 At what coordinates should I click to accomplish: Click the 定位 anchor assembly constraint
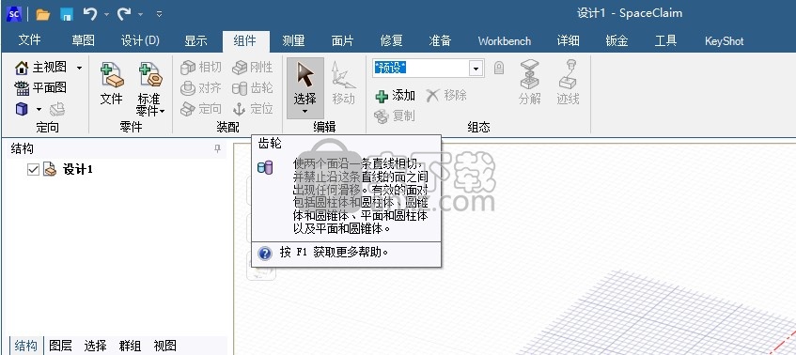(x=252, y=109)
